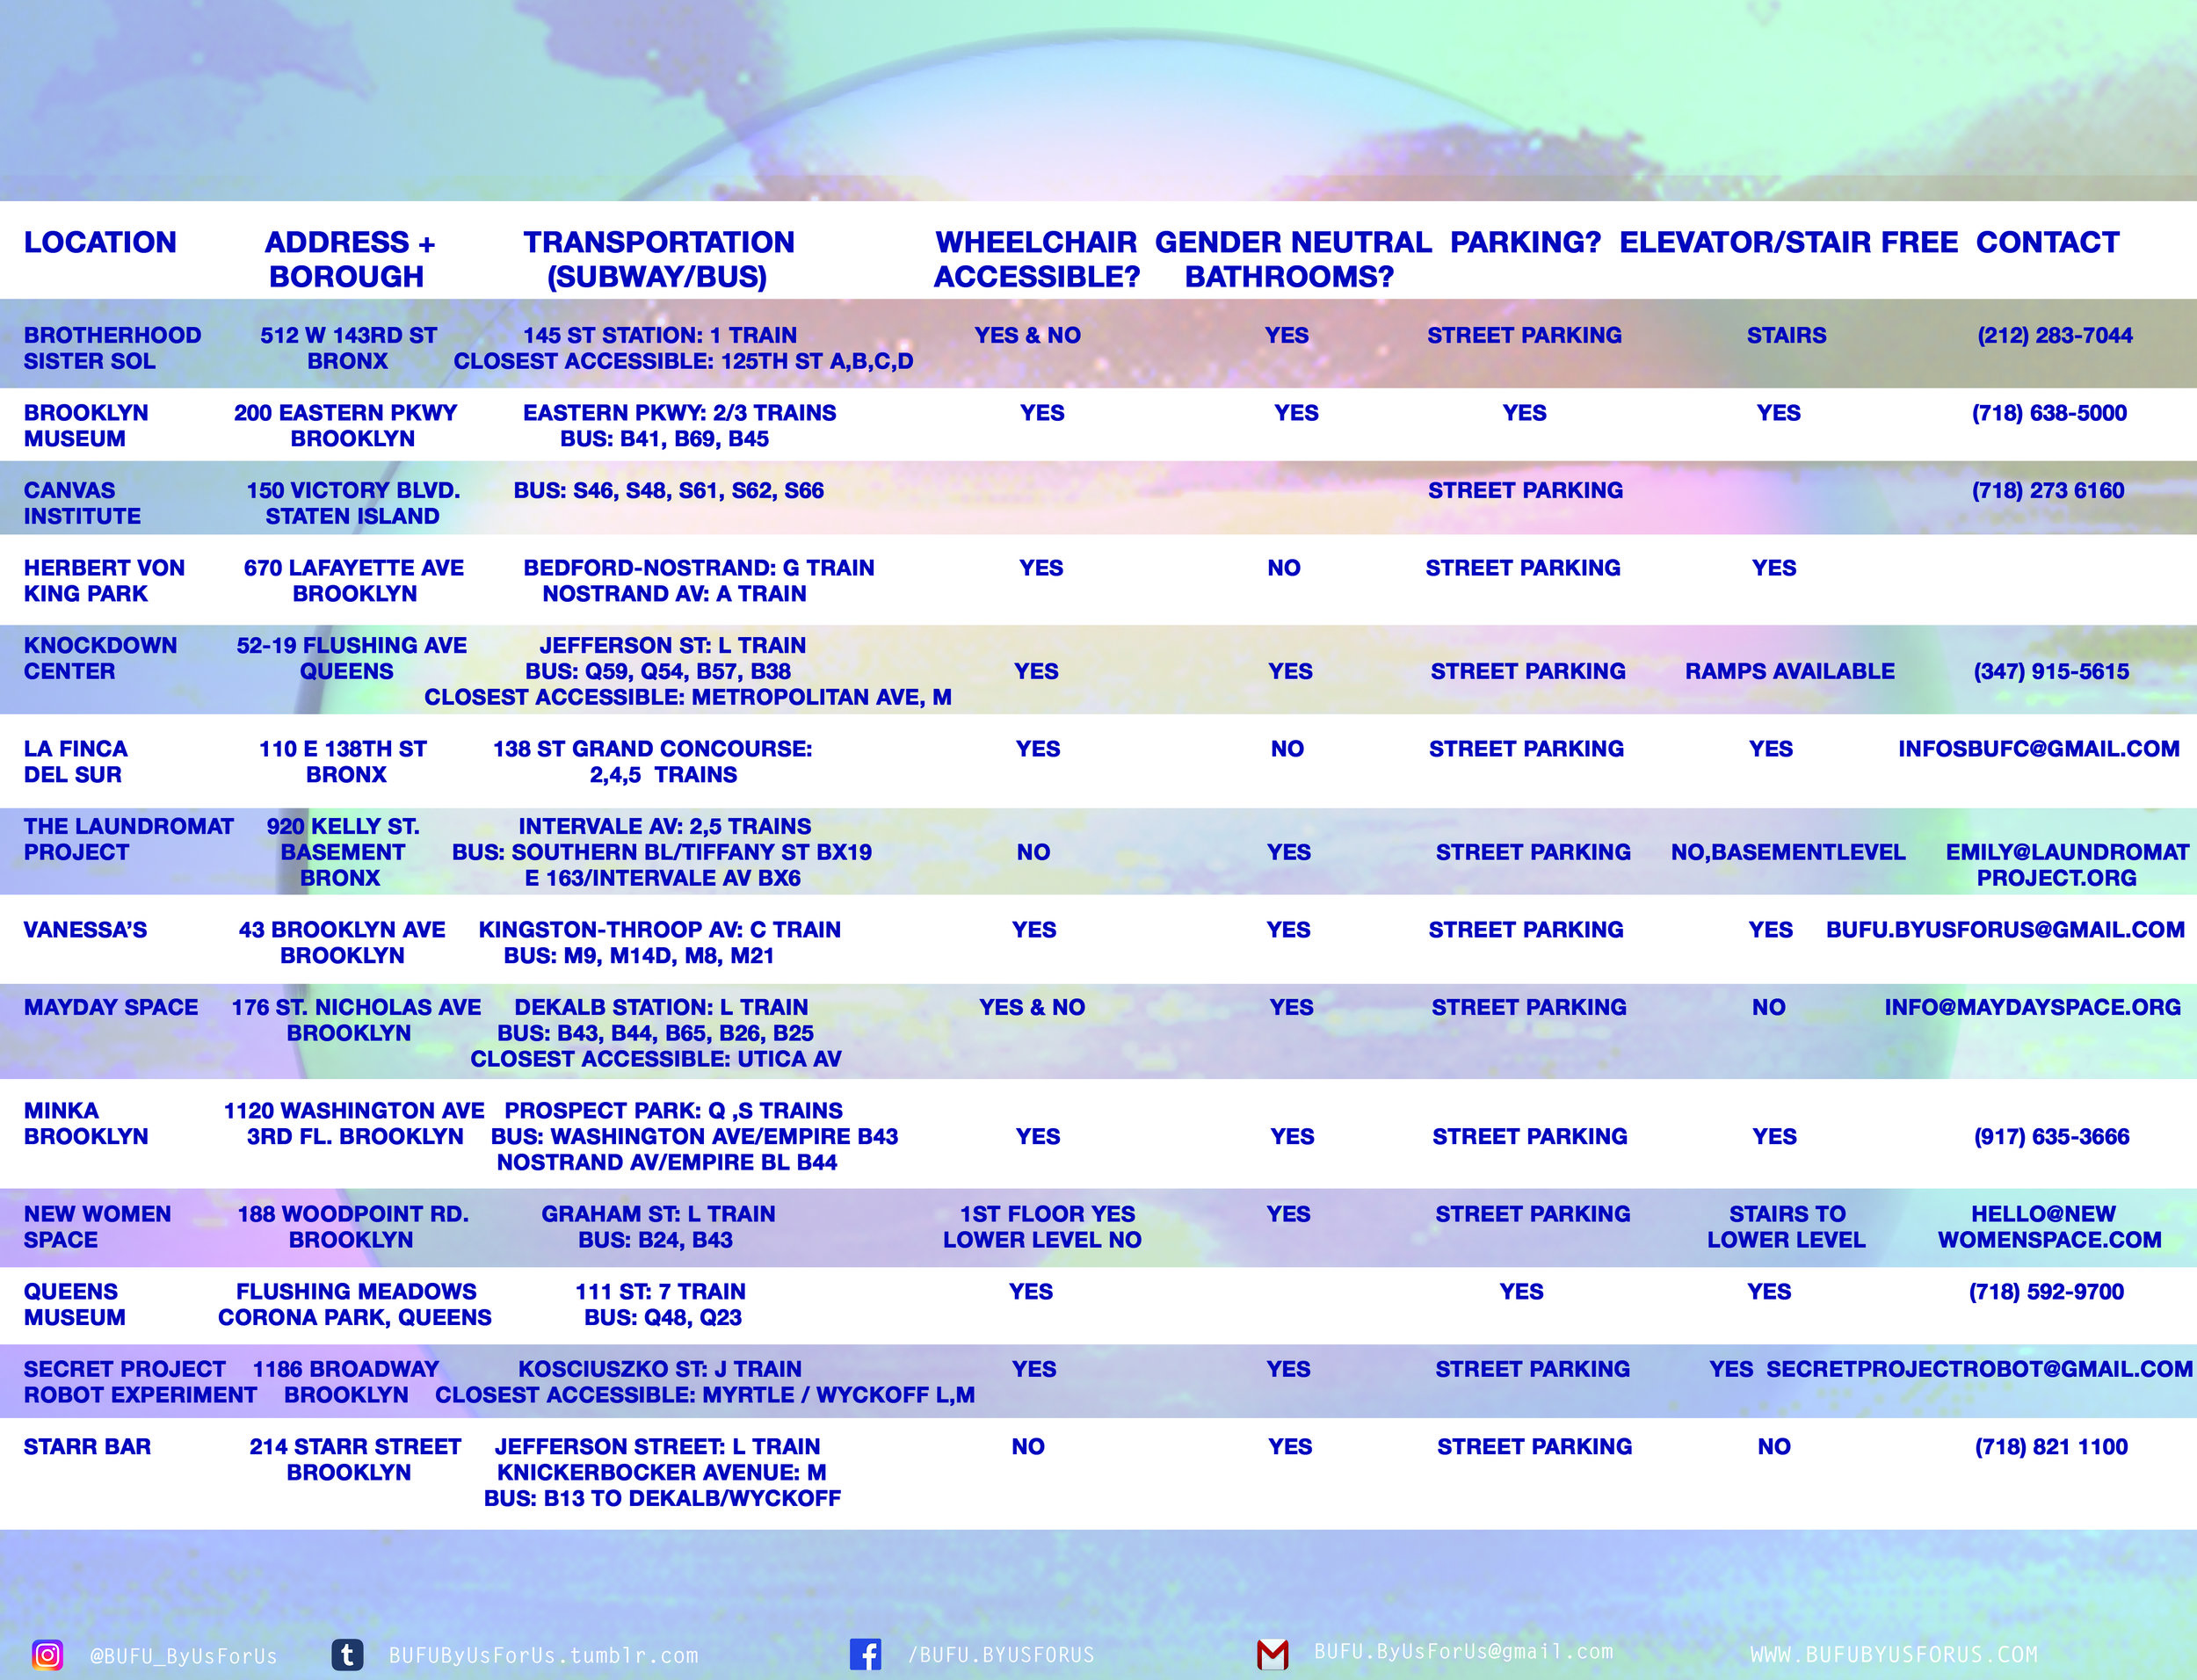Click the (718) 638-5000 phone number
This screenshot has height=1680, width=2197.
tap(2049, 413)
